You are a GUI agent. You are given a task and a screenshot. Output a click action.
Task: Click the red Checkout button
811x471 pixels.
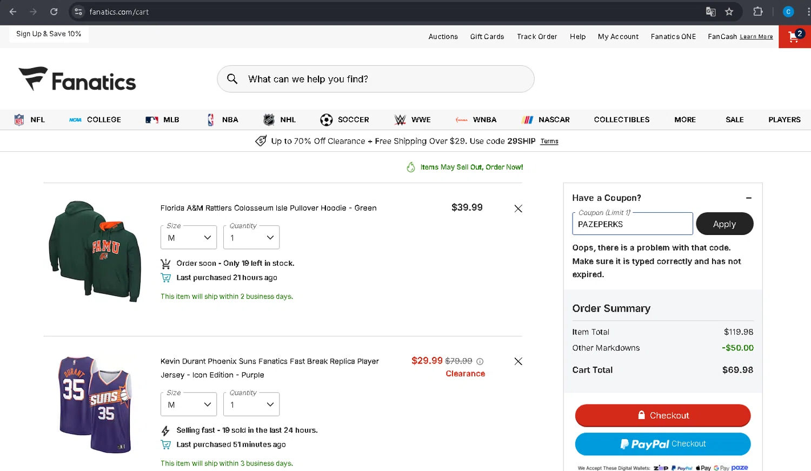point(663,415)
